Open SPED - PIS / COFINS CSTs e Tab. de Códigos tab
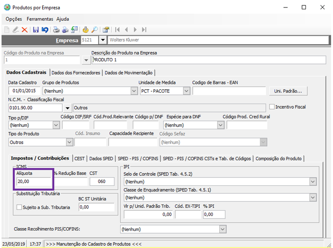This screenshot has width=333, height=248. click(x=207, y=158)
